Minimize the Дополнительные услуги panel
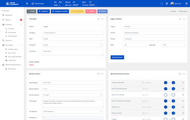190x120 pixels. 182,74
